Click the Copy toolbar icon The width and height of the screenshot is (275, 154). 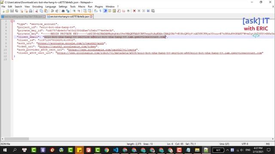(41, 11)
